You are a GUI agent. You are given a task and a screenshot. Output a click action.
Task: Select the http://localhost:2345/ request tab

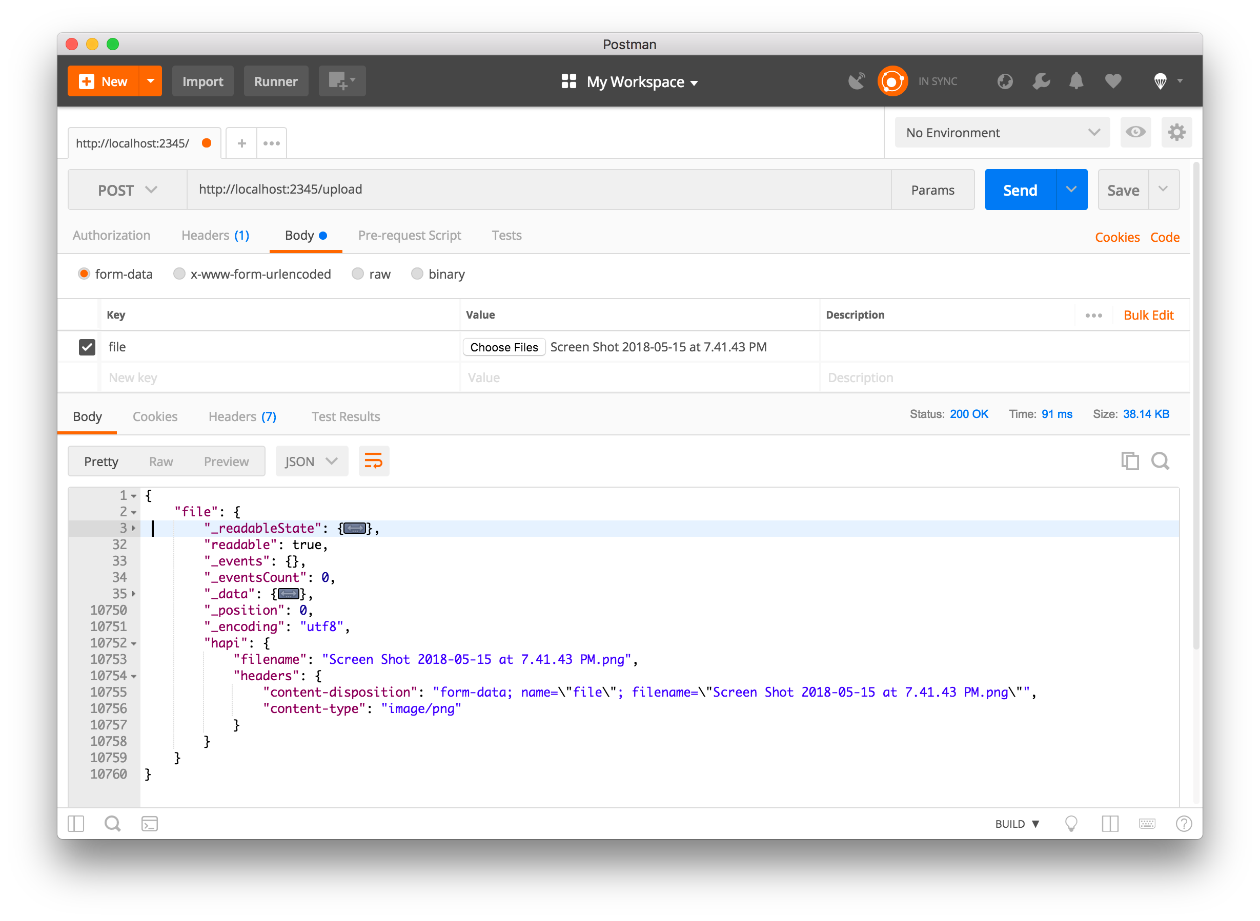(145, 143)
